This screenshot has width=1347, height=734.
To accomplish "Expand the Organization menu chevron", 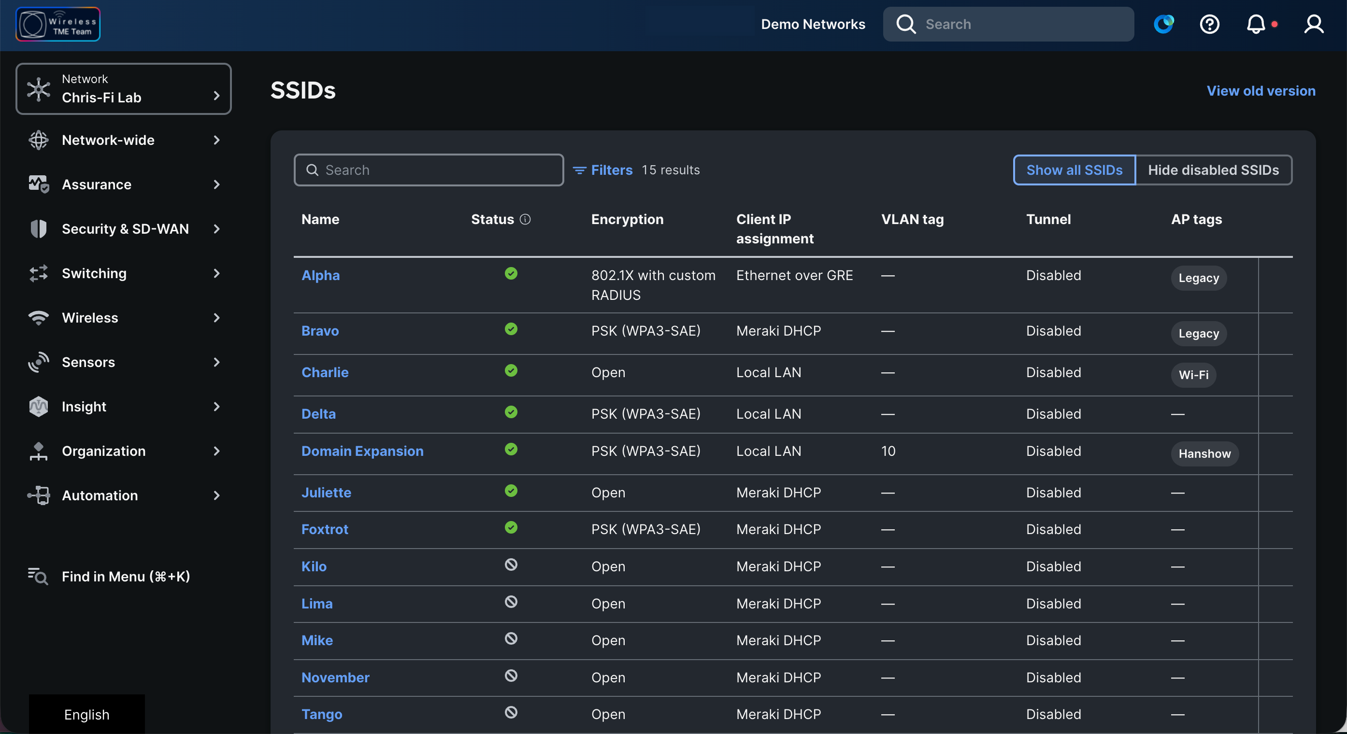I will (216, 451).
